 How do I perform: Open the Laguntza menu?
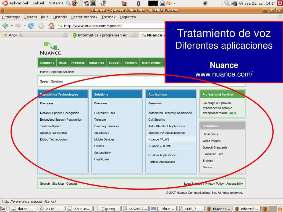click(x=128, y=17)
